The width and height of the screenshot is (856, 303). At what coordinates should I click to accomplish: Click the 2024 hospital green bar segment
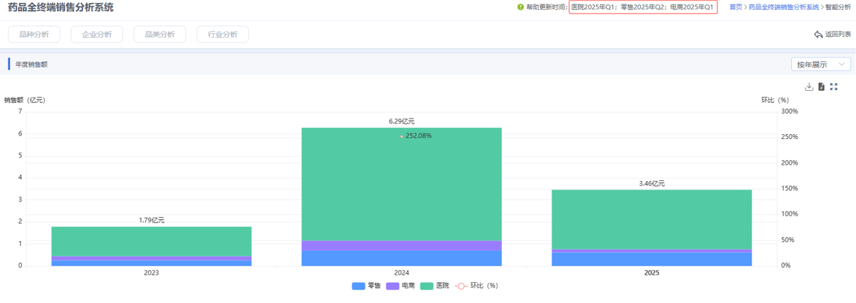402,184
